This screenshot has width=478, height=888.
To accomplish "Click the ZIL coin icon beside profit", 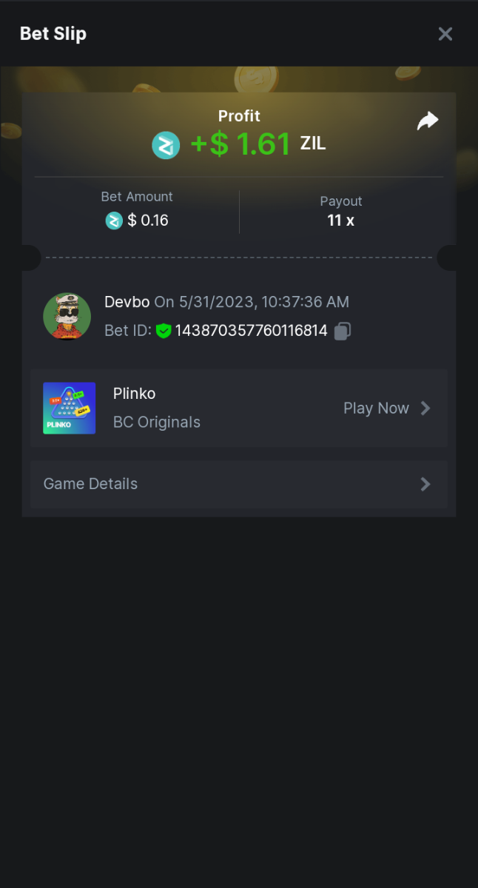I will pyautogui.click(x=166, y=145).
